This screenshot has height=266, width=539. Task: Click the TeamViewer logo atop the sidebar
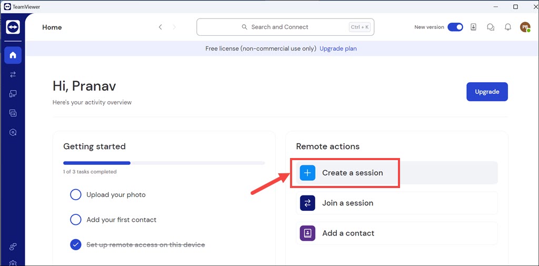coord(13,27)
